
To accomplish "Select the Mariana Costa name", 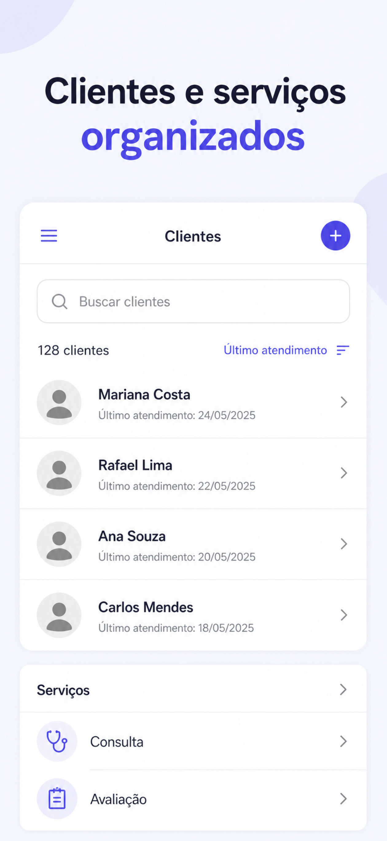I will [x=144, y=394].
